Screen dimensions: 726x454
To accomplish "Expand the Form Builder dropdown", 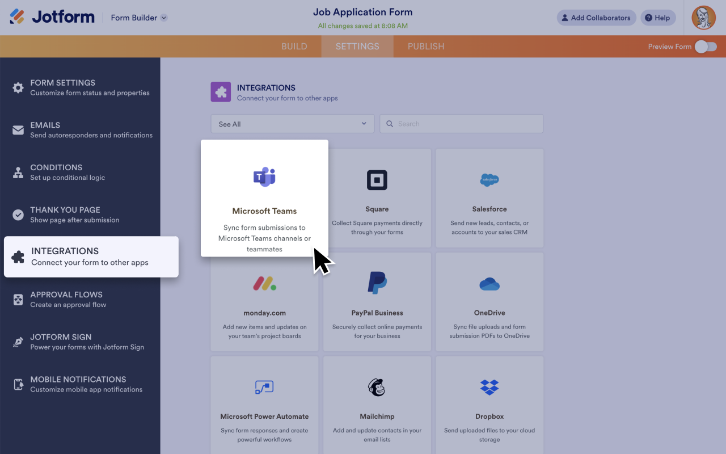I will click(138, 18).
